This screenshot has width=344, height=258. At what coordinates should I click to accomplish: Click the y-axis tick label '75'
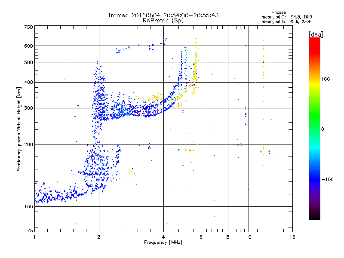(x=30, y=230)
